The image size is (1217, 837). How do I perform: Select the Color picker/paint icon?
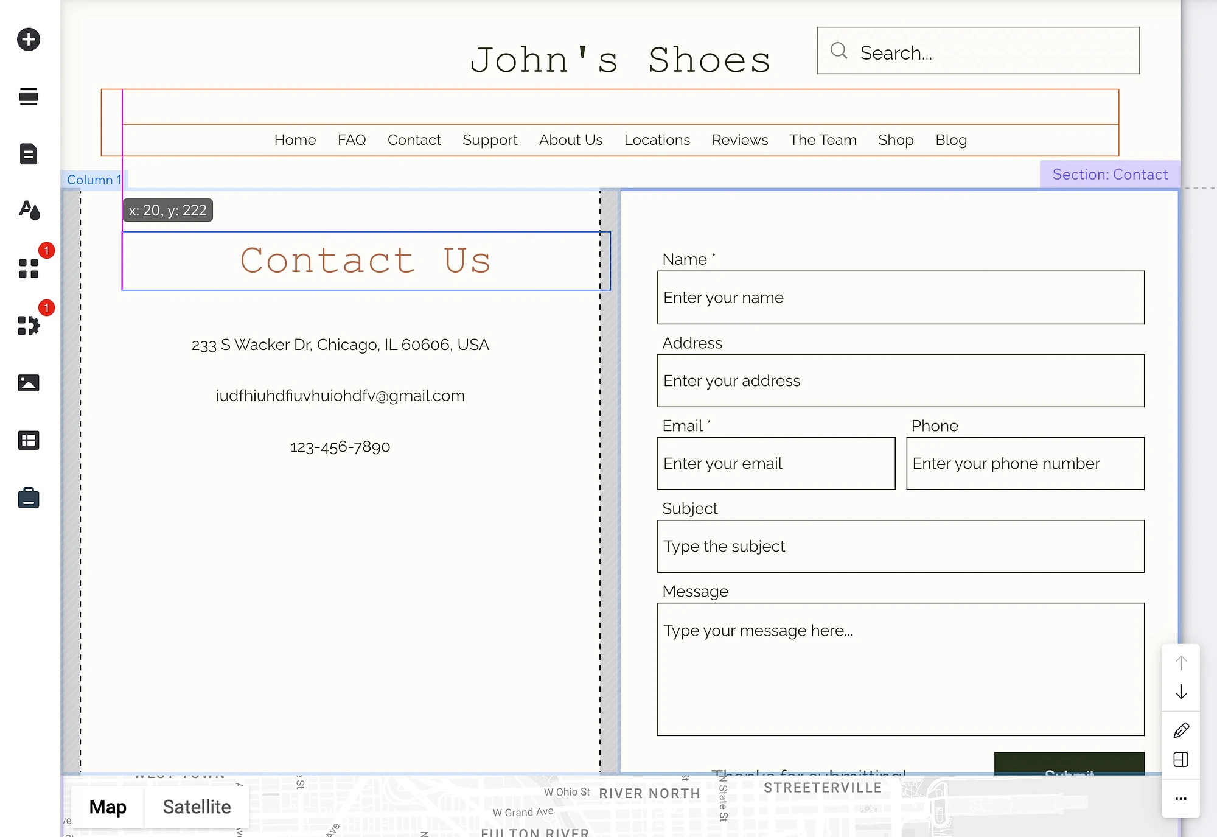(x=27, y=211)
